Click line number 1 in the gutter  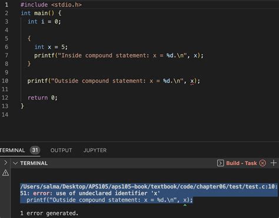point(6,5)
